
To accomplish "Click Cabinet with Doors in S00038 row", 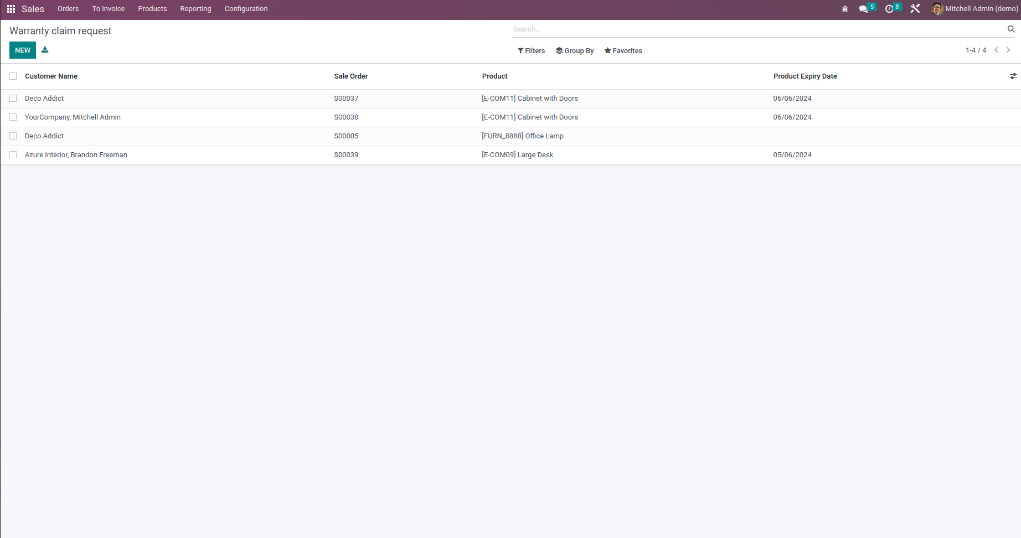I will pyautogui.click(x=530, y=117).
